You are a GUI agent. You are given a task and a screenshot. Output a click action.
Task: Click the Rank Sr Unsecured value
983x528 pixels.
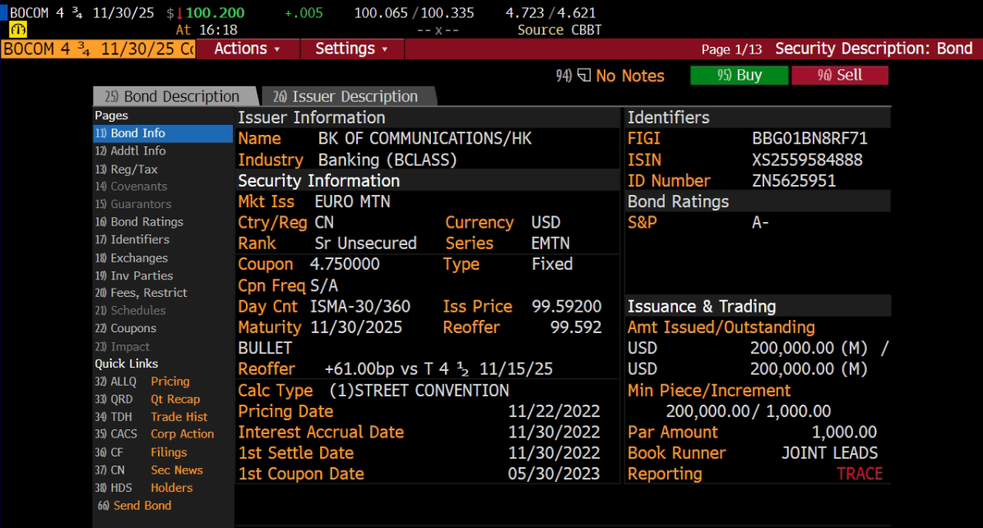365,243
